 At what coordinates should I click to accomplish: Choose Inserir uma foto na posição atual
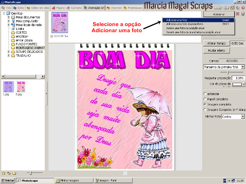[x=198, y=28]
